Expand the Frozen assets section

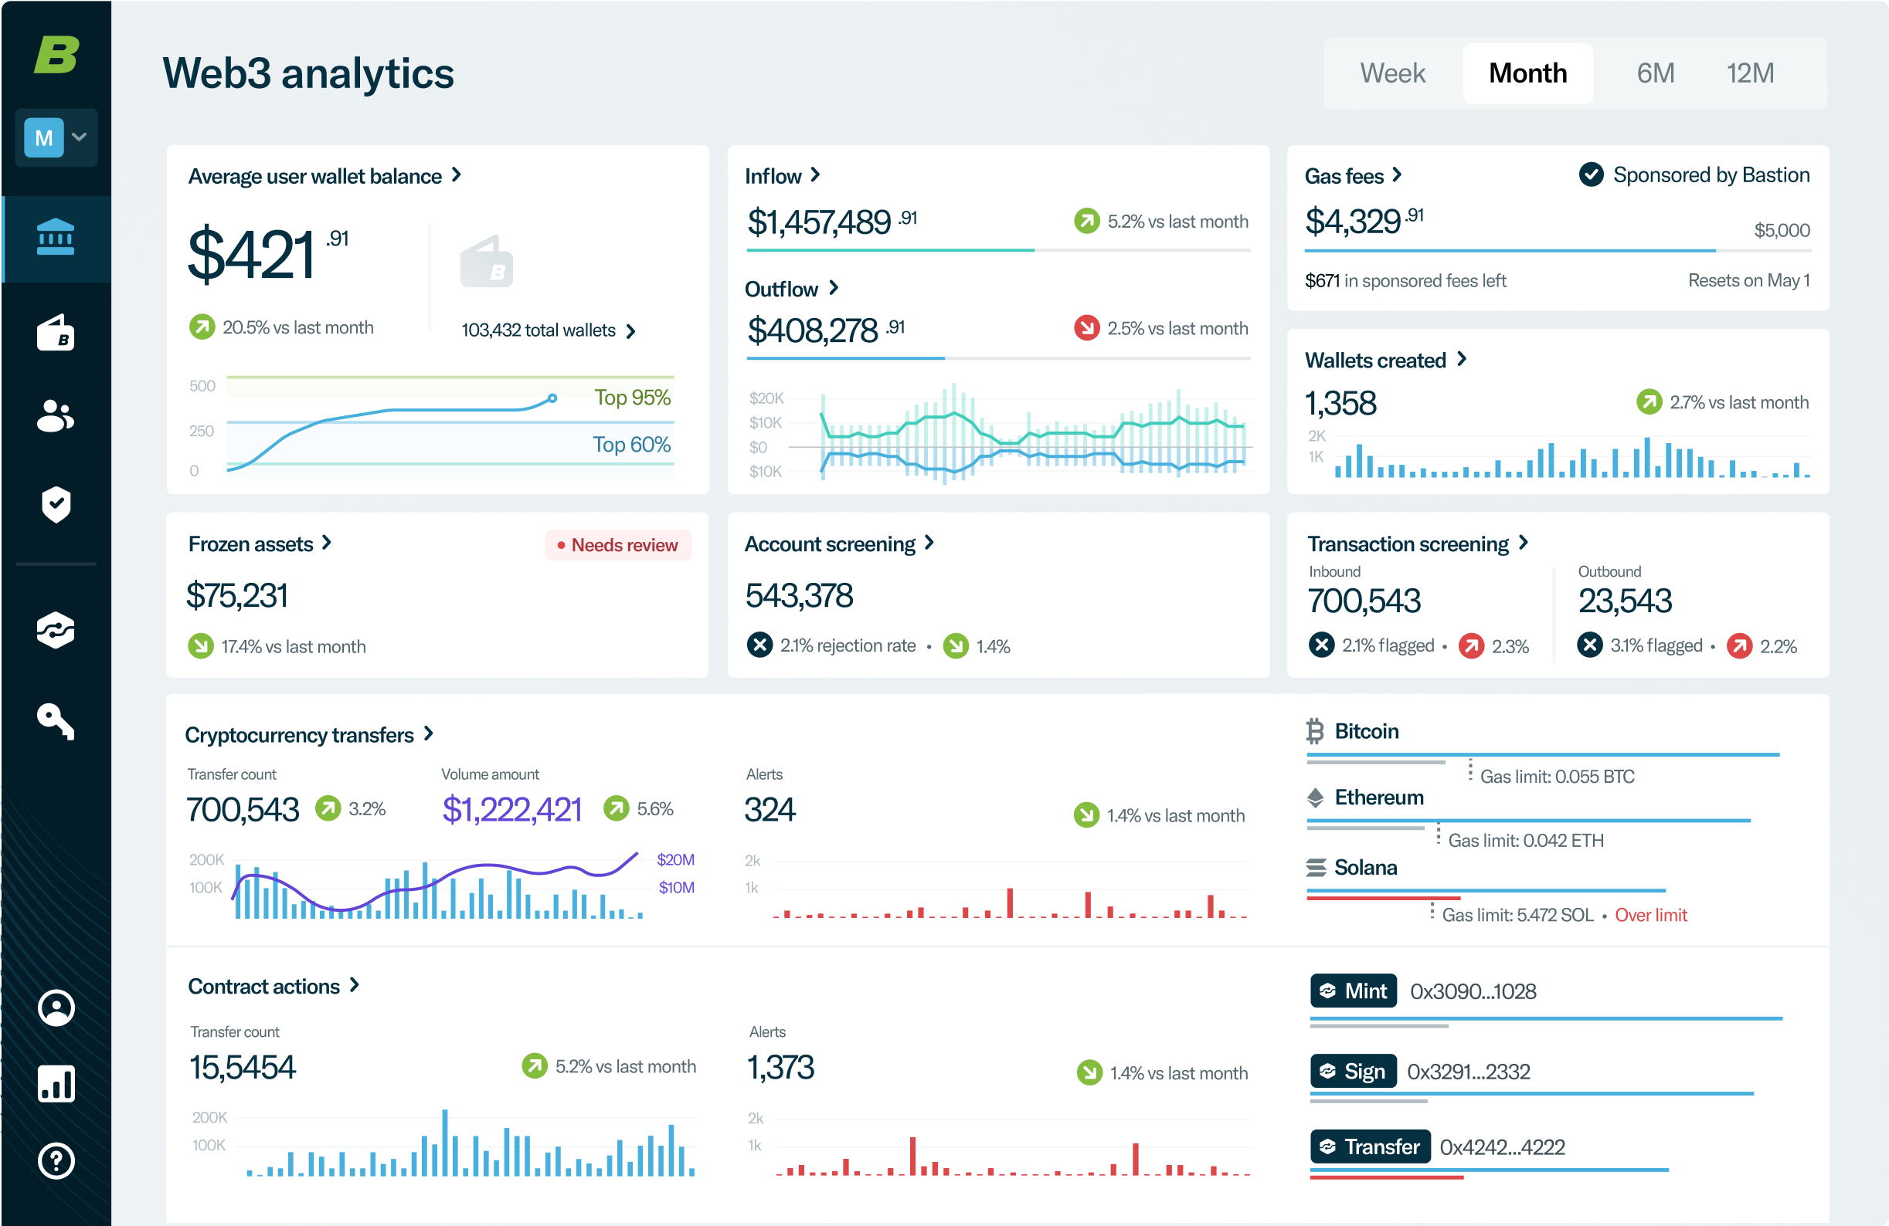click(326, 544)
